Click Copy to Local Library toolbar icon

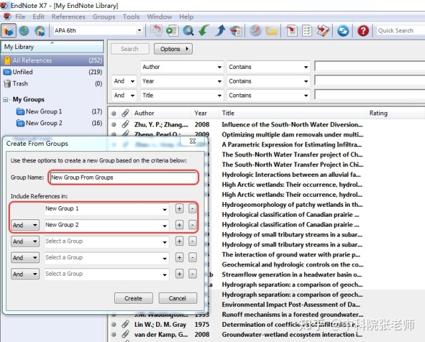tap(156, 30)
